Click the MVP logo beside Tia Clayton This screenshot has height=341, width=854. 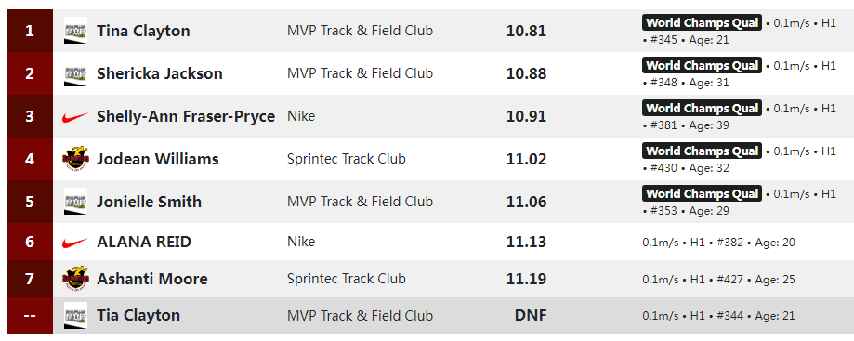(75, 316)
